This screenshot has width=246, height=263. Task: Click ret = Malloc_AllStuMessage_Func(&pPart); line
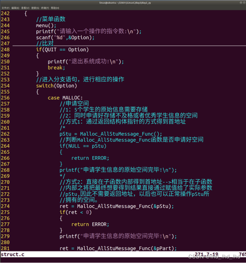tap(118, 248)
